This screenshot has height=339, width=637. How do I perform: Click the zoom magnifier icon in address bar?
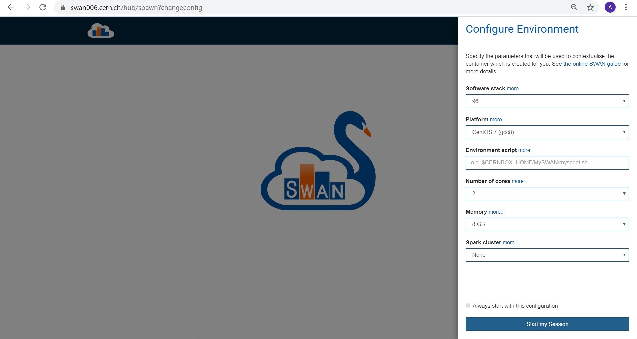(574, 7)
